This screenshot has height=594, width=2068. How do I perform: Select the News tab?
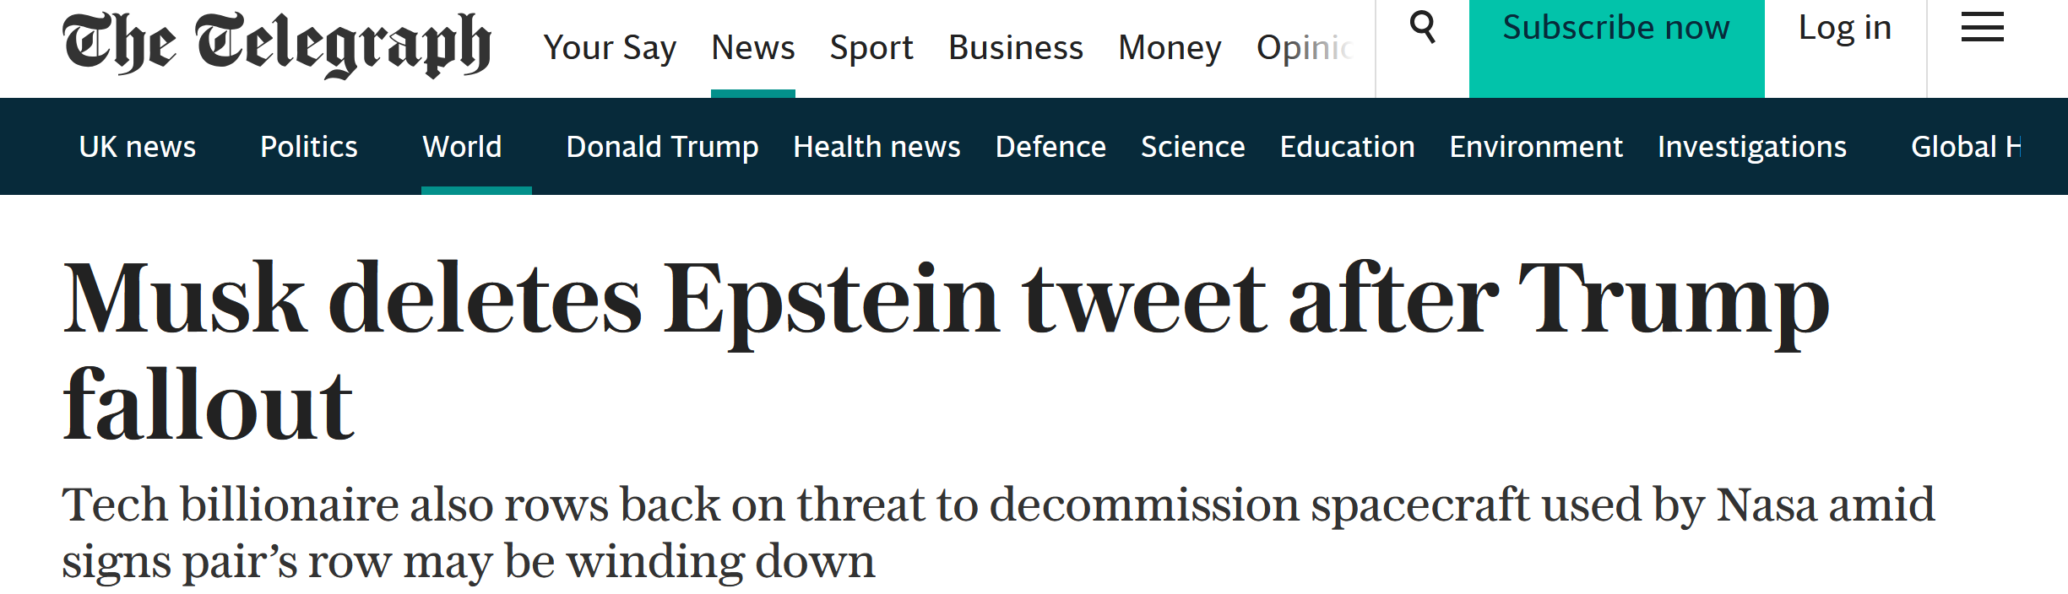tap(752, 48)
